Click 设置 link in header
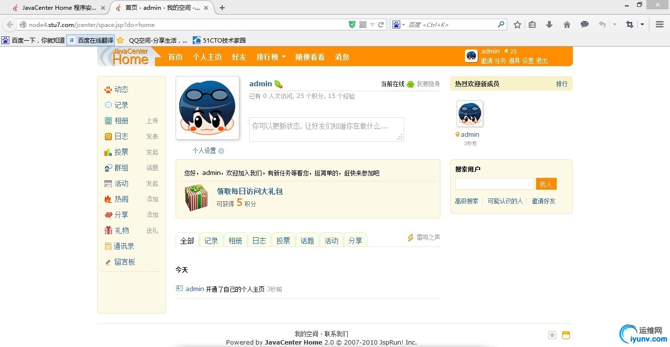Image resolution: width=670 pixels, height=347 pixels. point(528,61)
